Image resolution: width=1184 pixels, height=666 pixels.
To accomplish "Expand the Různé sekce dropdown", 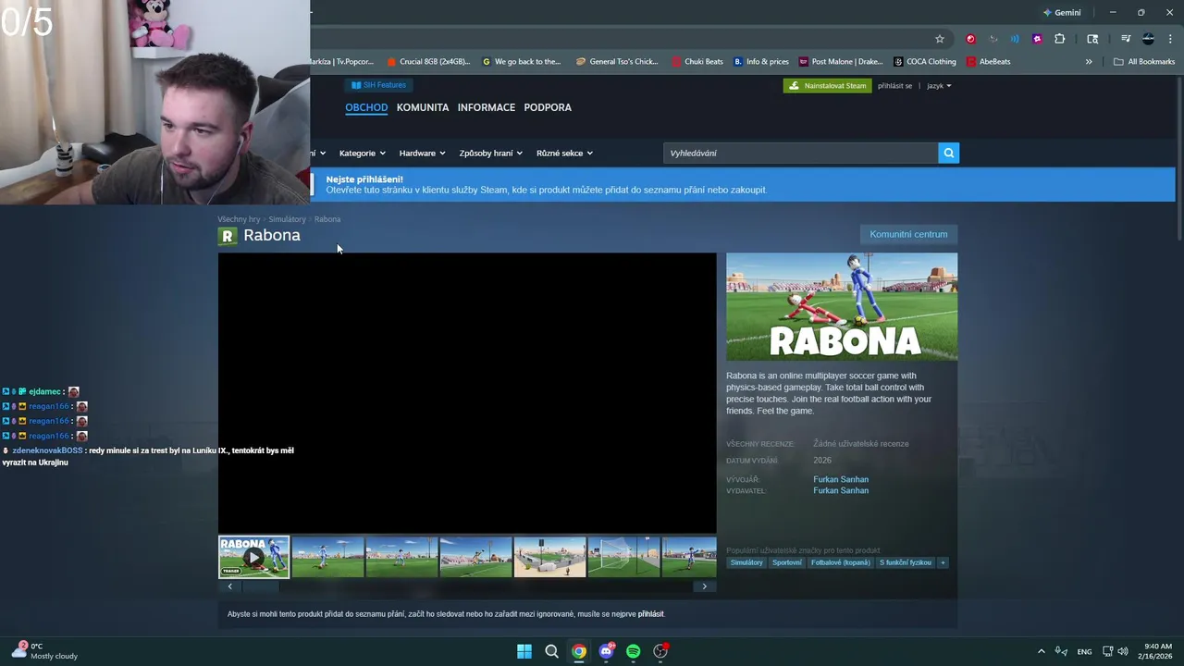I will tap(564, 153).
